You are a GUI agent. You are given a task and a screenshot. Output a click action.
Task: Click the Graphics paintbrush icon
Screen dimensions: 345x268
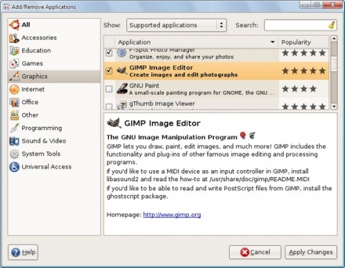pyautogui.click(x=14, y=76)
